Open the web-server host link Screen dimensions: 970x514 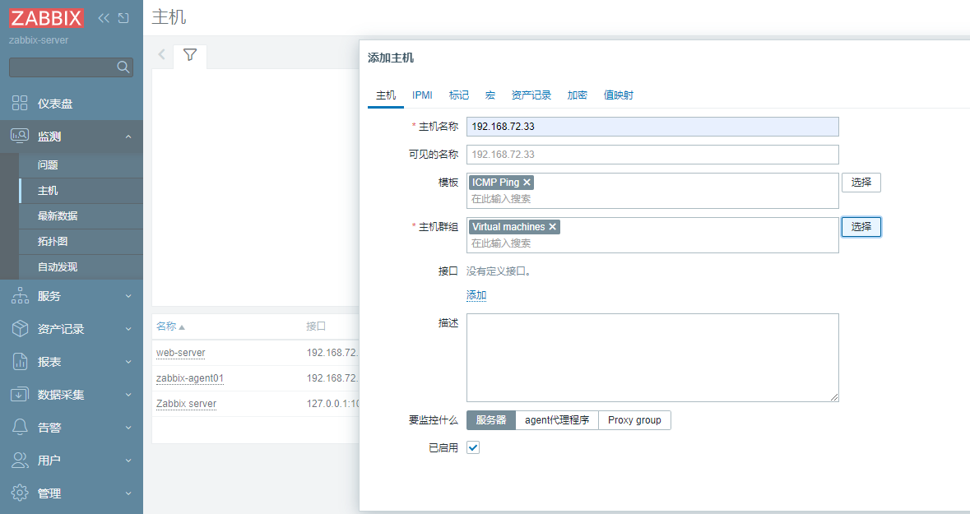coord(181,353)
